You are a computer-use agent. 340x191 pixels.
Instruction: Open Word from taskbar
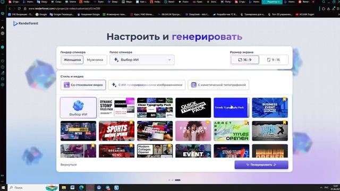coord(72,187)
